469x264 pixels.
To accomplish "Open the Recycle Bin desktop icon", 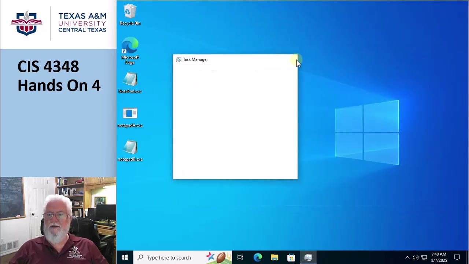I will point(130,15).
